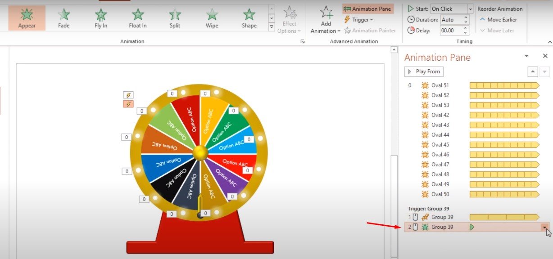
Task: Click the green play marker of Group 39
Action: [472, 227]
